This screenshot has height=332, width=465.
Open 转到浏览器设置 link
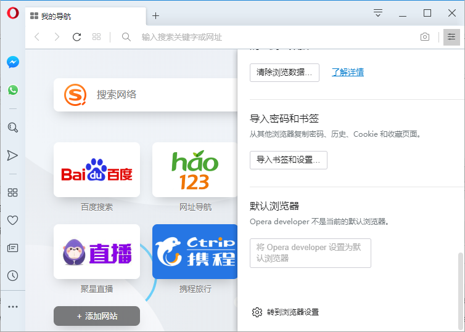293,312
